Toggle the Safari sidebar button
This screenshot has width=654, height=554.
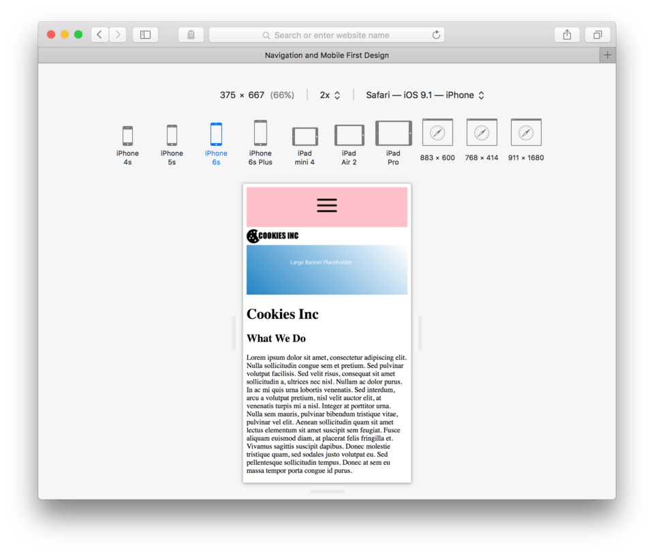coord(145,35)
